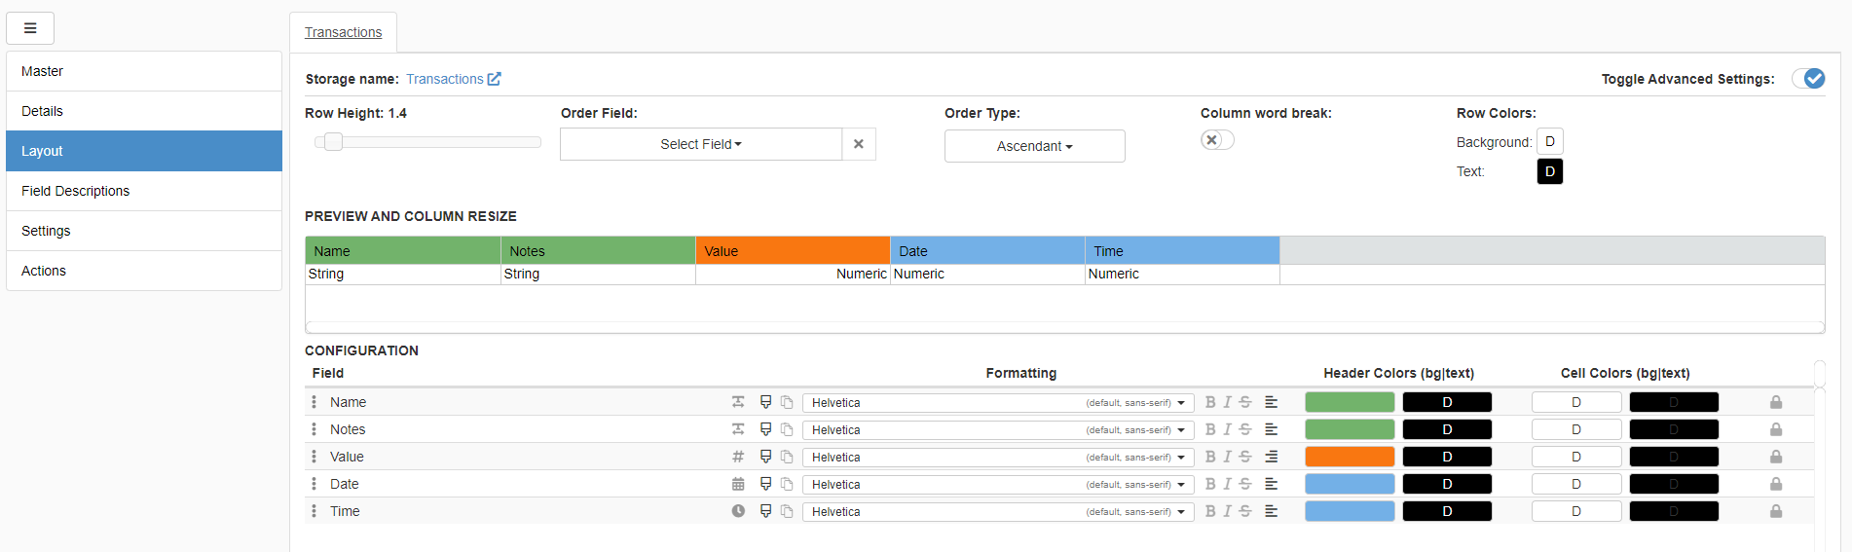
Task: Open the Order Field Select Field dropdown
Action: [x=701, y=144]
